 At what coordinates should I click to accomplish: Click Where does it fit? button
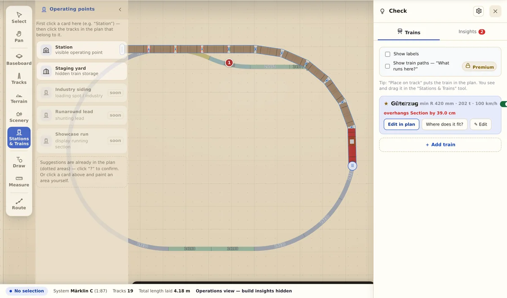click(444, 124)
